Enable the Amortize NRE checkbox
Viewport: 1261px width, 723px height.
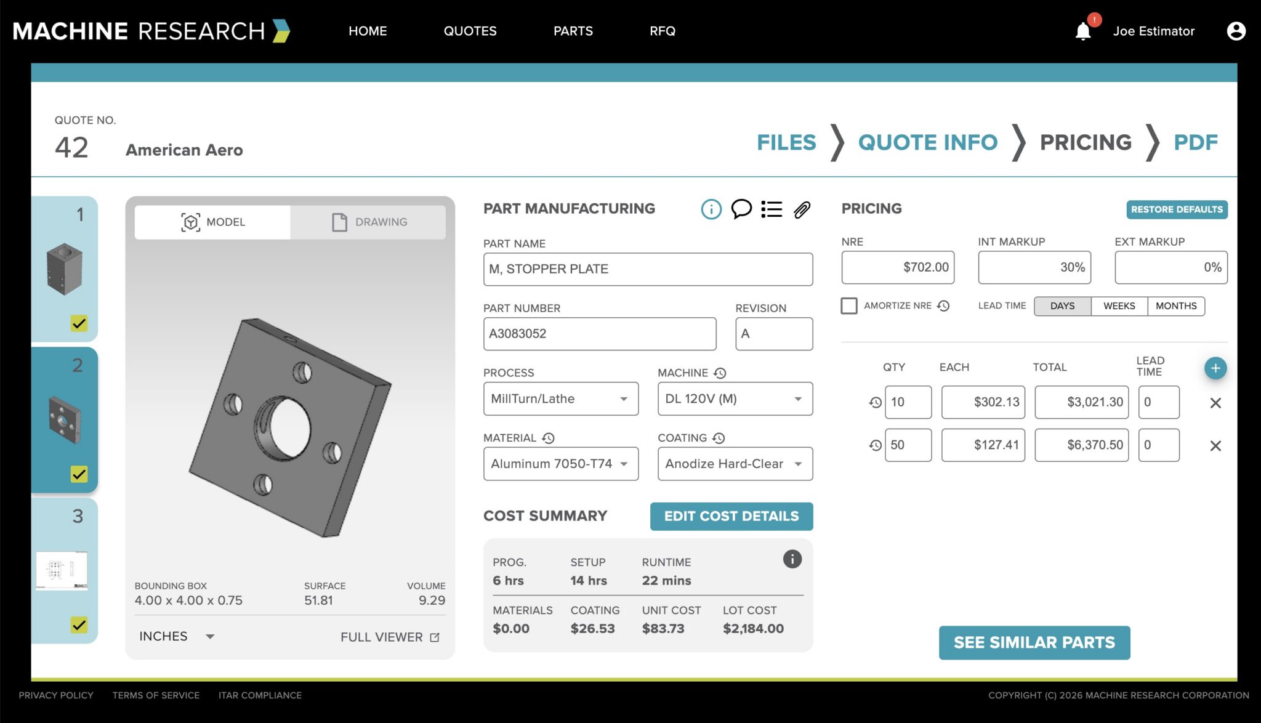(849, 306)
